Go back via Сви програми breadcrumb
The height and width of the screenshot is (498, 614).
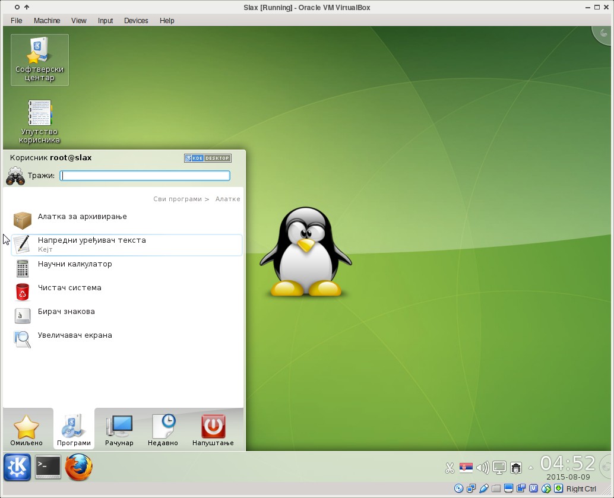pyautogui.click(x=178, y=199)
